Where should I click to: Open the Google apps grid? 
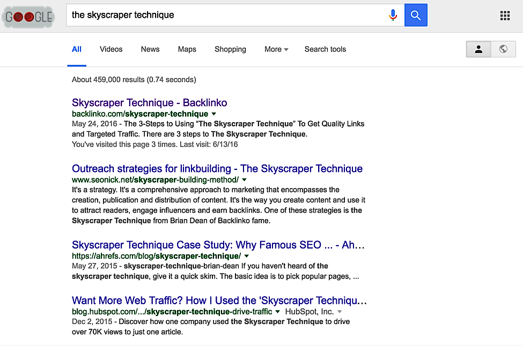pos(505,16)
